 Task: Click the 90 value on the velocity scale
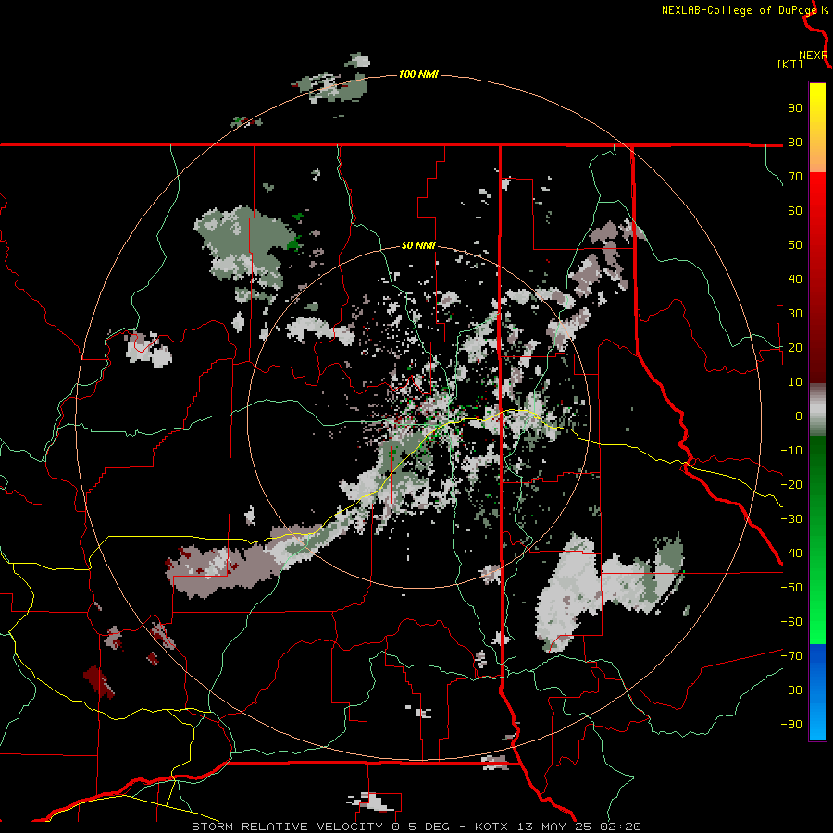pos(795,108)
